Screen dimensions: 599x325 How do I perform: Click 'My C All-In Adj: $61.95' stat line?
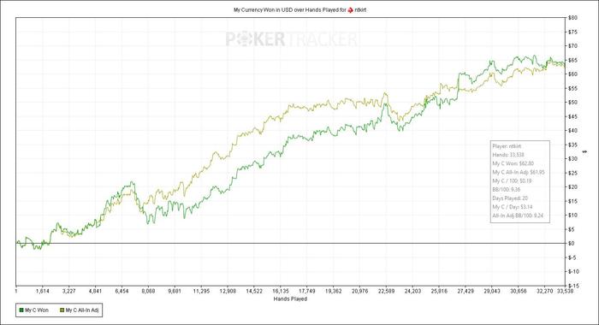[x=519, y=172]
